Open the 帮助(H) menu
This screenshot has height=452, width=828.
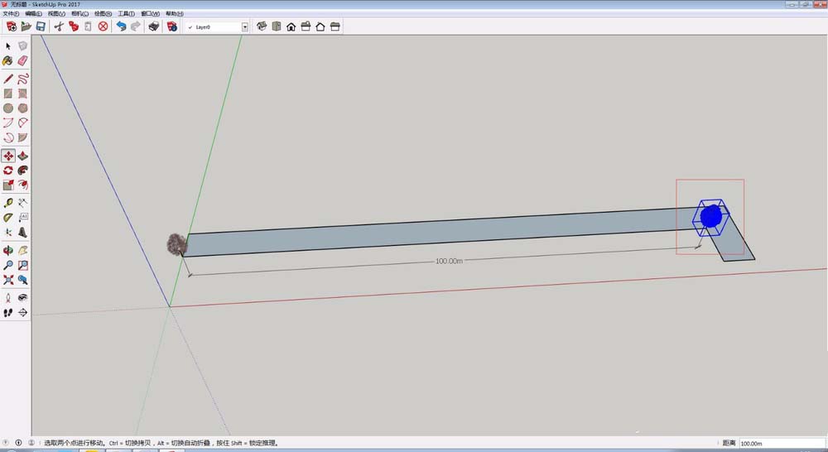click(175, 14)
